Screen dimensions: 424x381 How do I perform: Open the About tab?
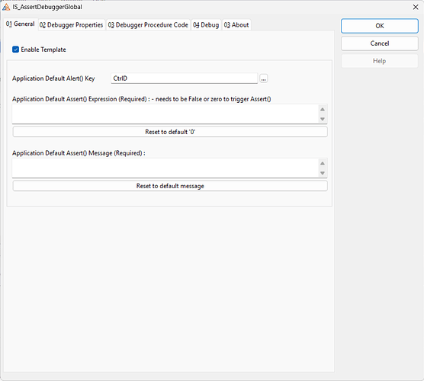pos(236,25)
